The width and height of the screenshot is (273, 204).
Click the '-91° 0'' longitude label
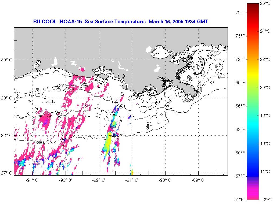click(x=132, y=180)
